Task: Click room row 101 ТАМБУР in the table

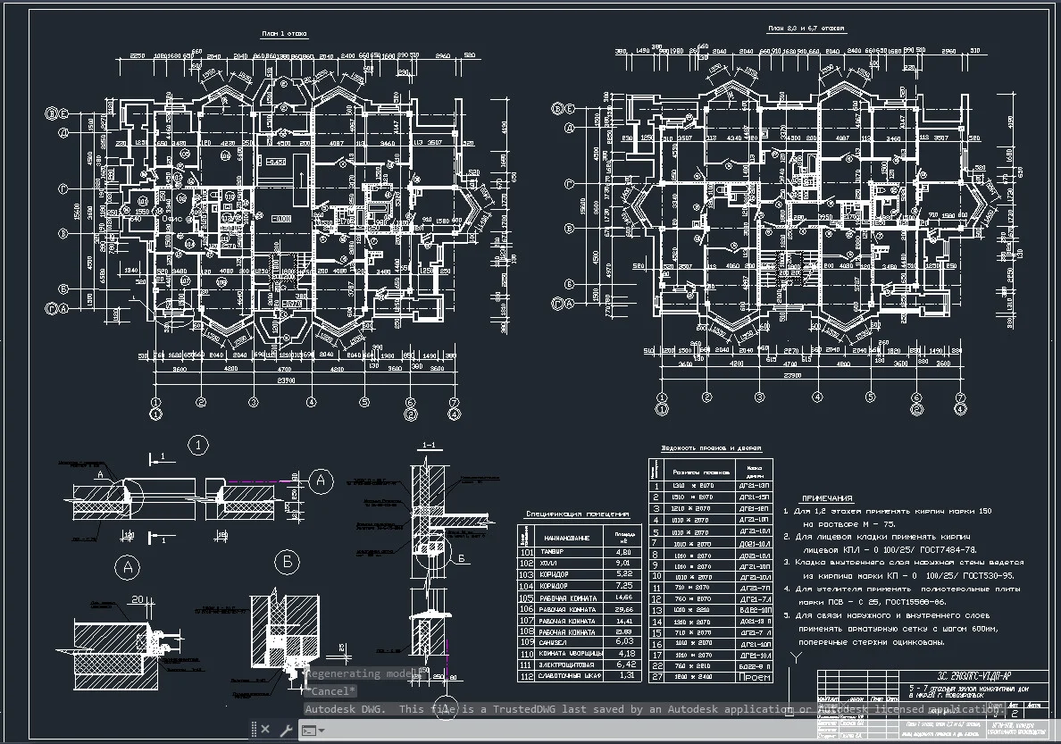Action: tap(580, 552)
